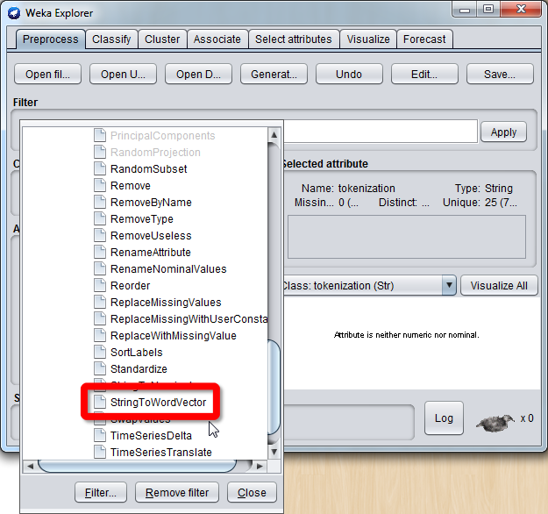This screenshot has width=548, height=514.
Task: Click the file icon beside TimeSeriesDelta
Action: pos(100,435)
